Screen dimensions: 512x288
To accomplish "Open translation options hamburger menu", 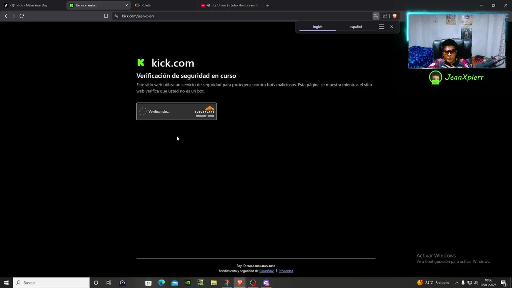I will (382, 27).
